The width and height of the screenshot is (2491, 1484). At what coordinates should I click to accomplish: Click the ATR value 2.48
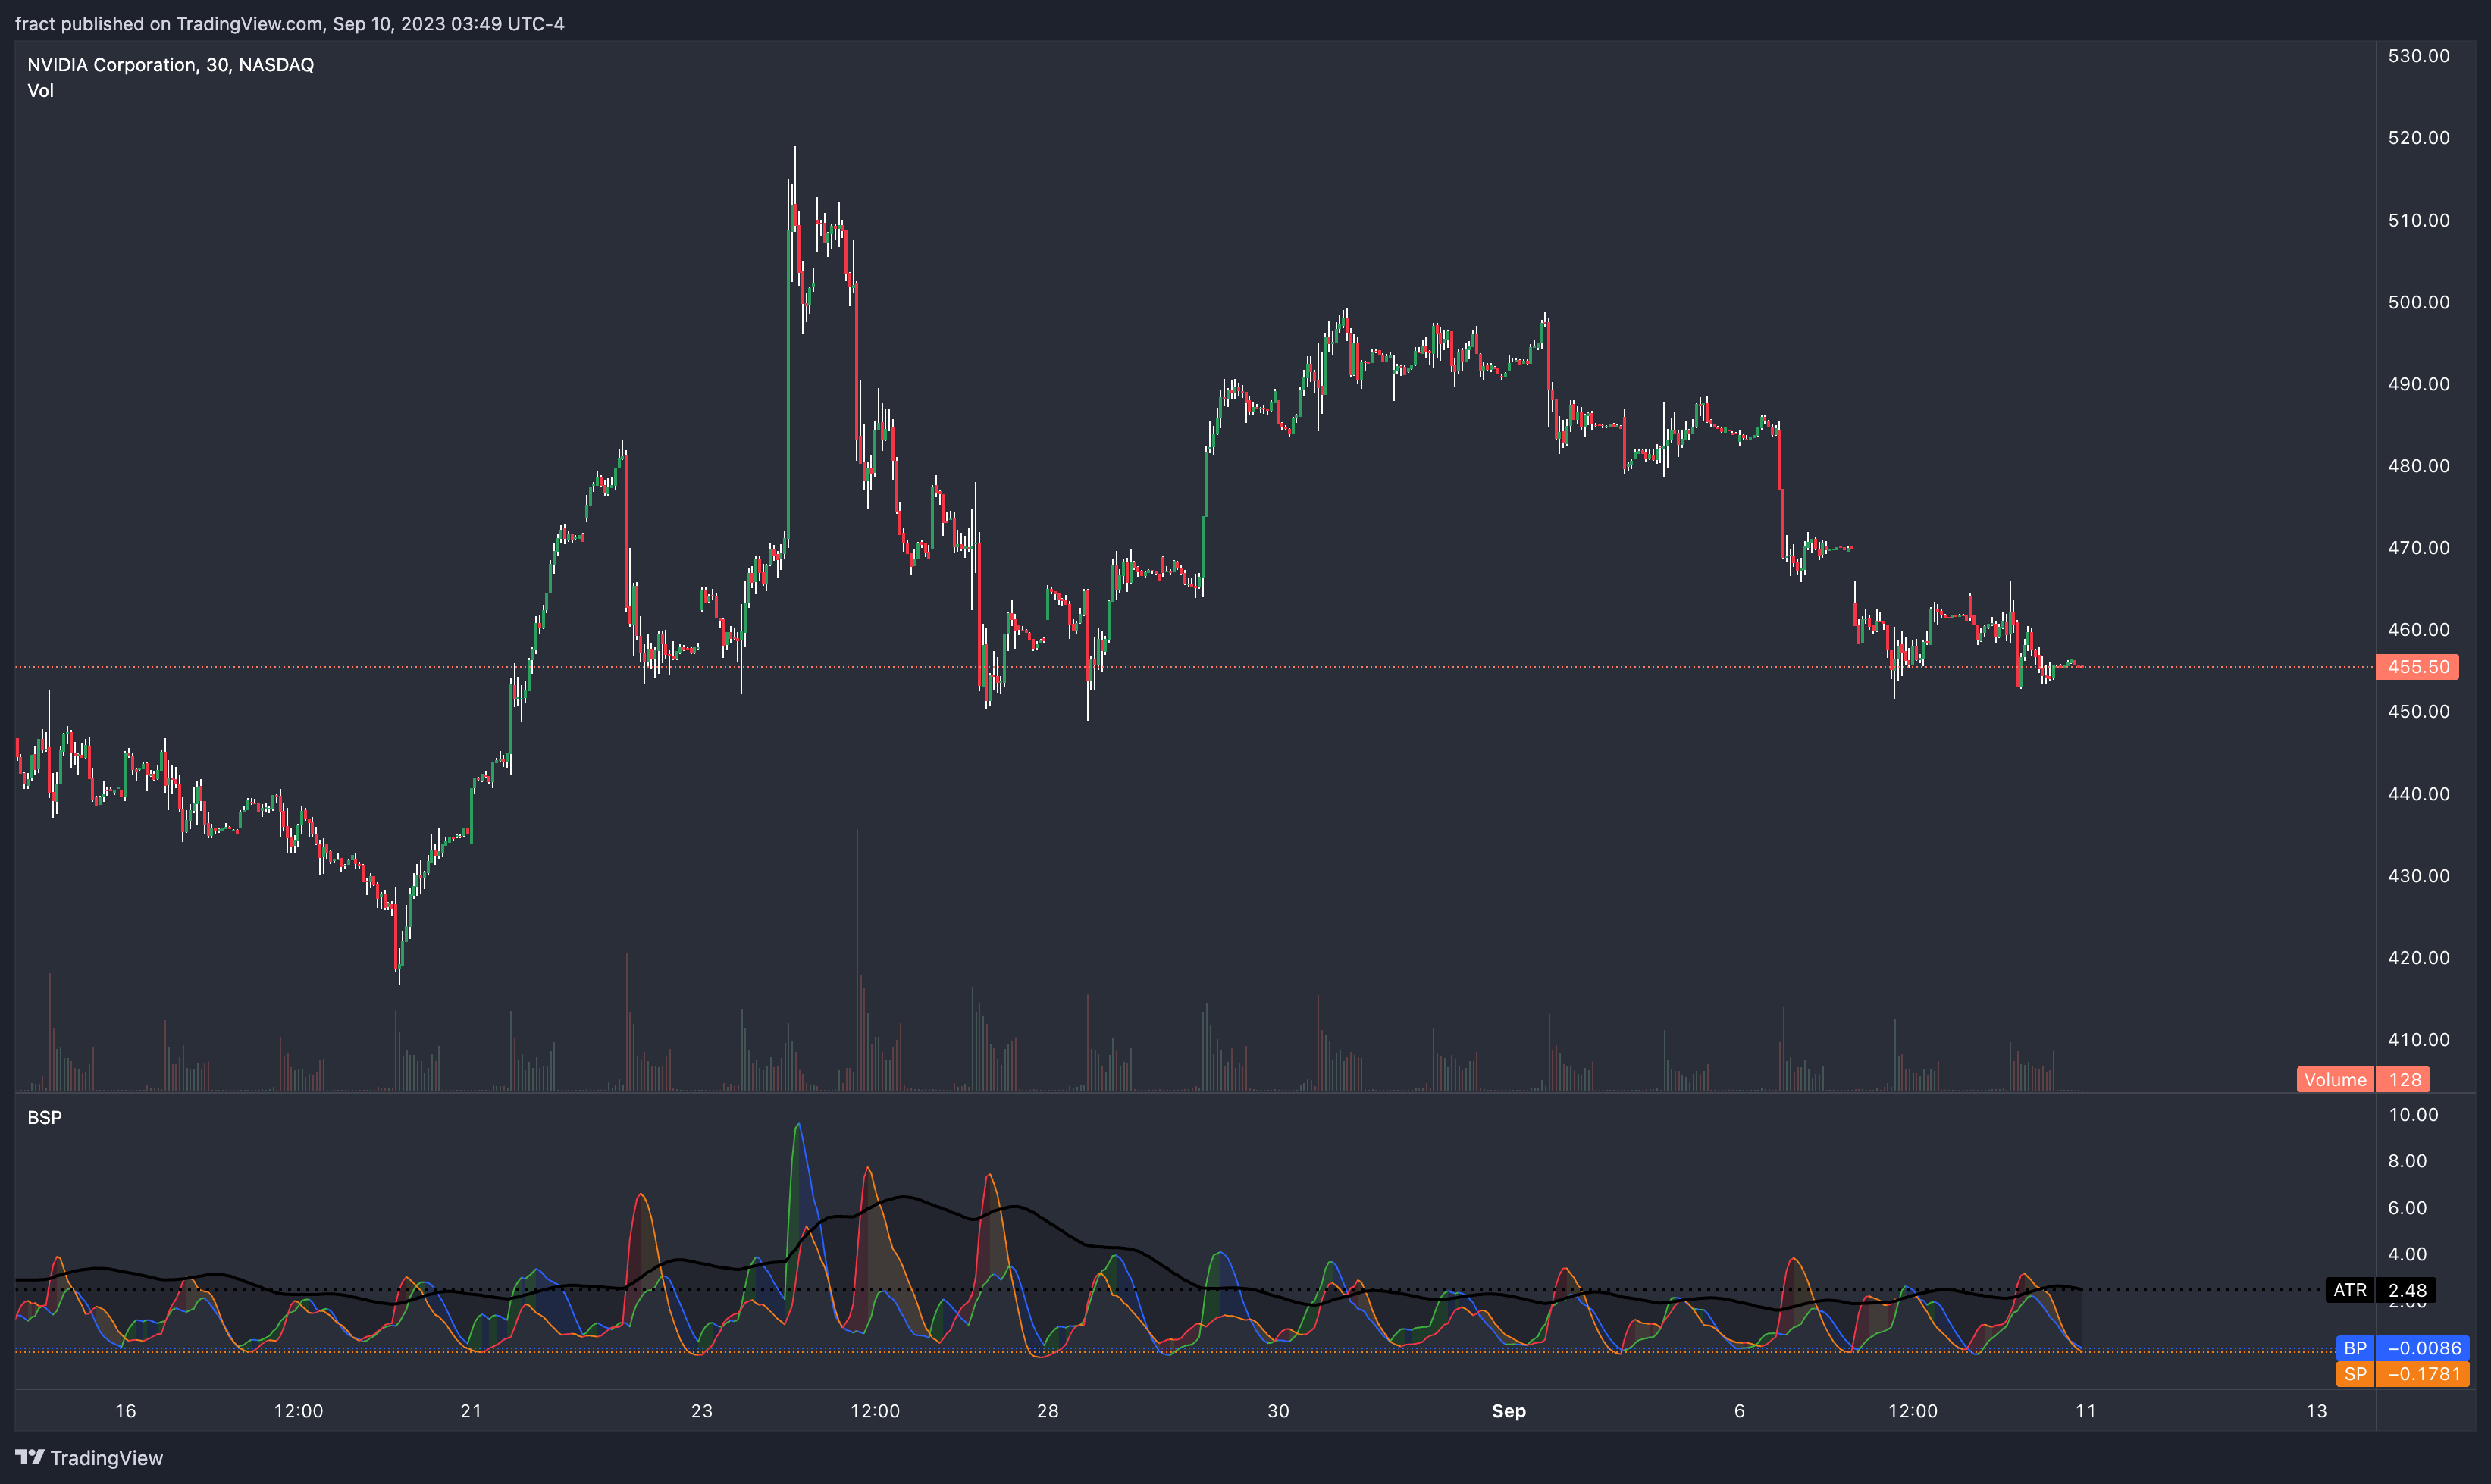2407,1290
